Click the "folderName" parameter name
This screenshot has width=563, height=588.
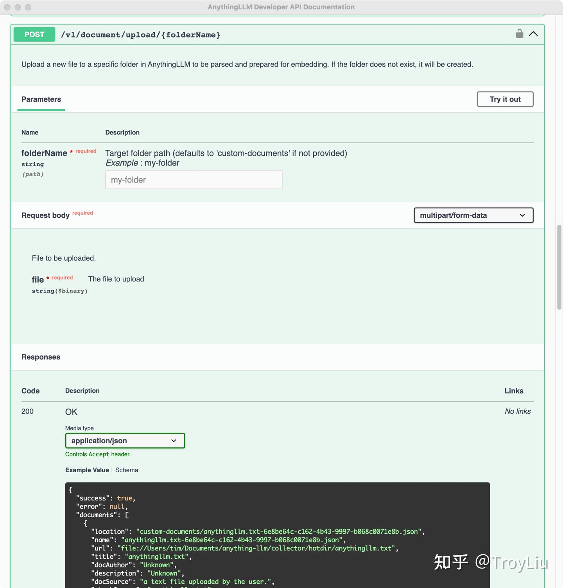pos(44,153)
